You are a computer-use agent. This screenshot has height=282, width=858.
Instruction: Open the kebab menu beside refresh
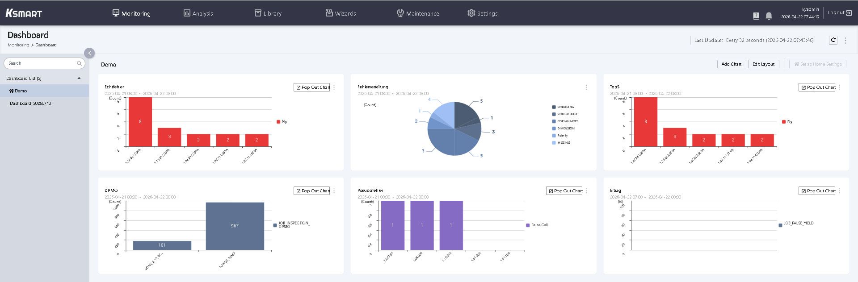point(845,40)
